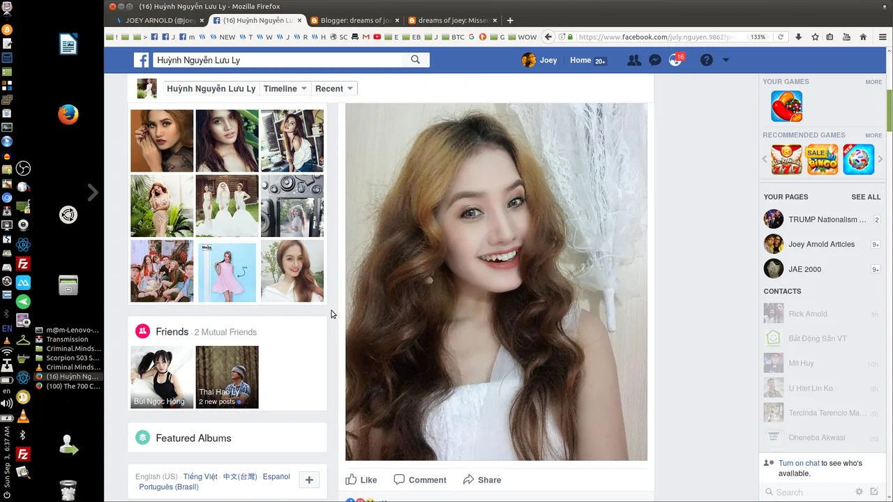
Task: Click the search magnifier button in Facebook
Action: pyautogui.click(x=415, y=60)
